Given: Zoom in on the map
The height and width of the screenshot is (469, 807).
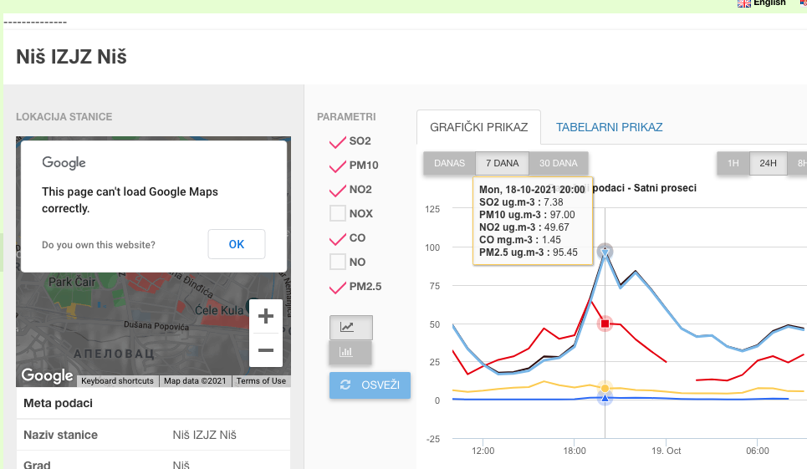Looking at the screenshot, I should coord(266,317).
